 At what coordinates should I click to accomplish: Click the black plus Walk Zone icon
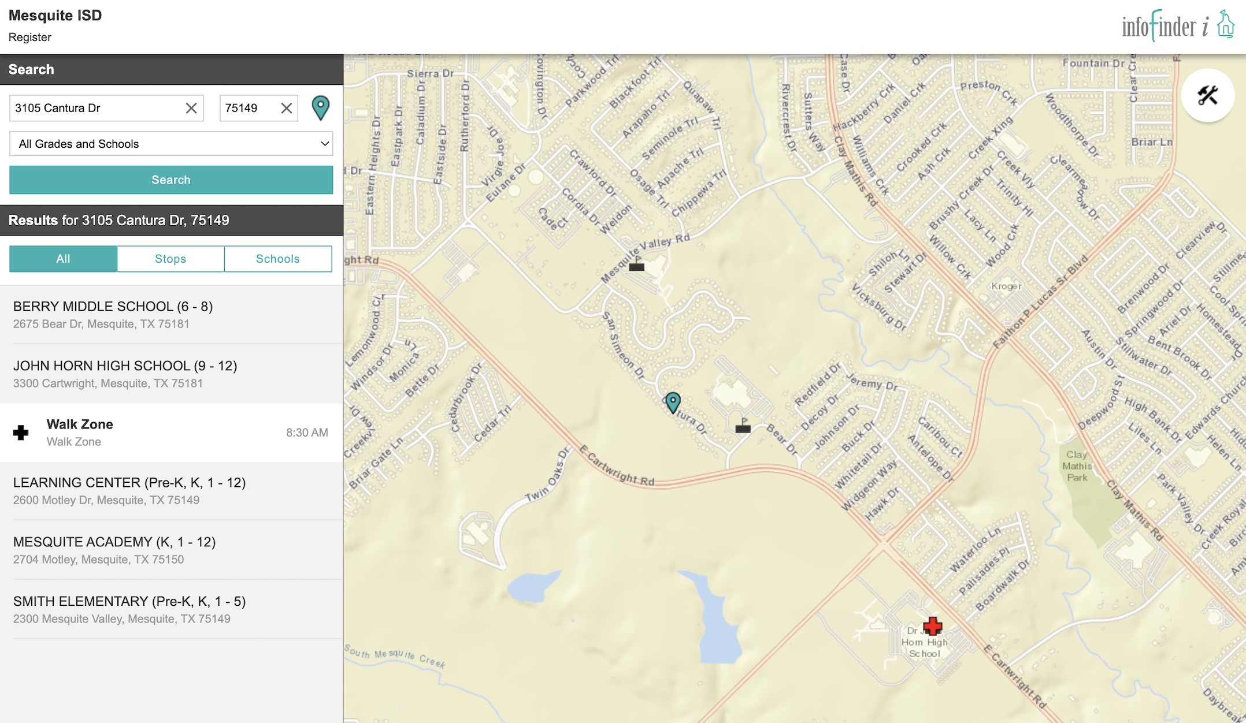pos(21,433)
